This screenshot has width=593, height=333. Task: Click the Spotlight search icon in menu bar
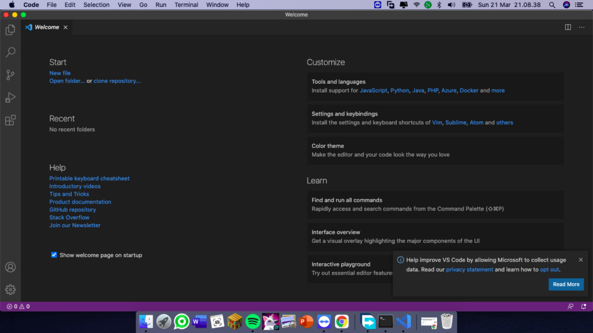click(552, 5)
